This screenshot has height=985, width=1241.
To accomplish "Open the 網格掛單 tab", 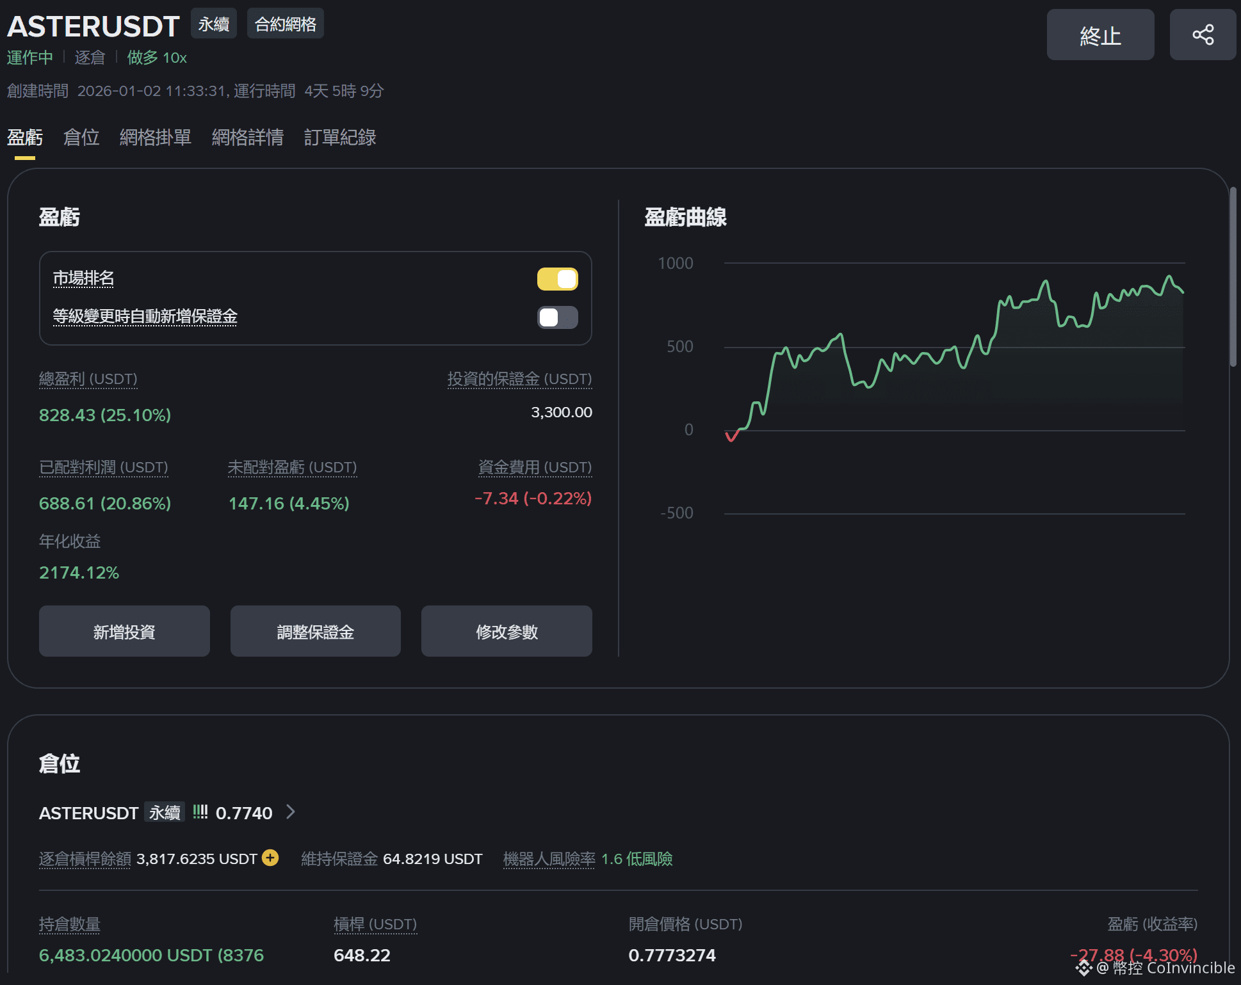I will click(155, 138).
